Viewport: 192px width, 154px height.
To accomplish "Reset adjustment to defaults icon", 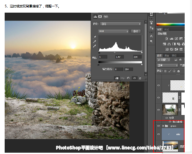I will click(x=128, y=78).
